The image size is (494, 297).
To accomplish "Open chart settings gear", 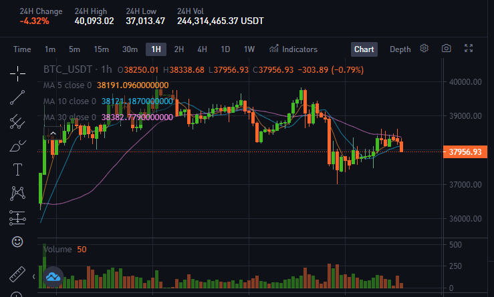I will tap(424, 49).
